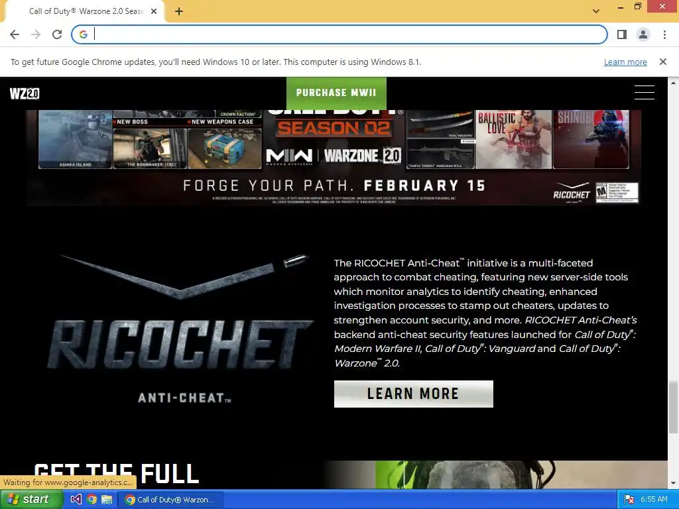Screen dimensions: 679x509
Task: Click the taskbar clock showing 6:55 AM
Action: point(654,500)
